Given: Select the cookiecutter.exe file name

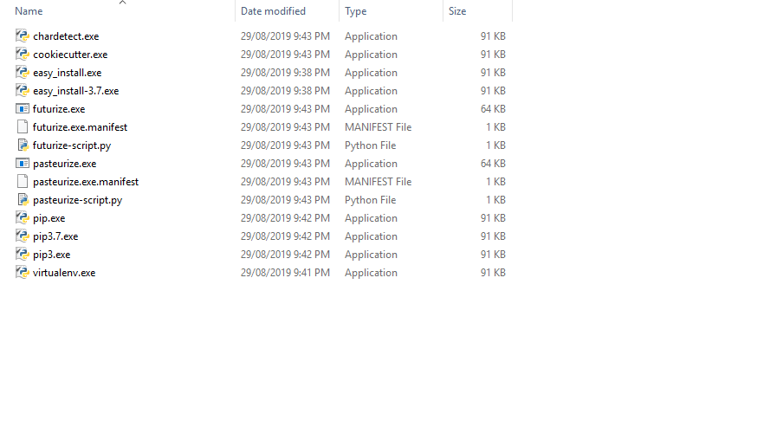Looking at the screenshot, I should click(70, 55).
